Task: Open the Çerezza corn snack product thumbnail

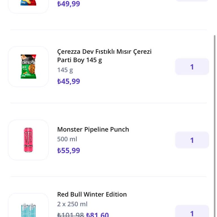Action: coord(28,67)
